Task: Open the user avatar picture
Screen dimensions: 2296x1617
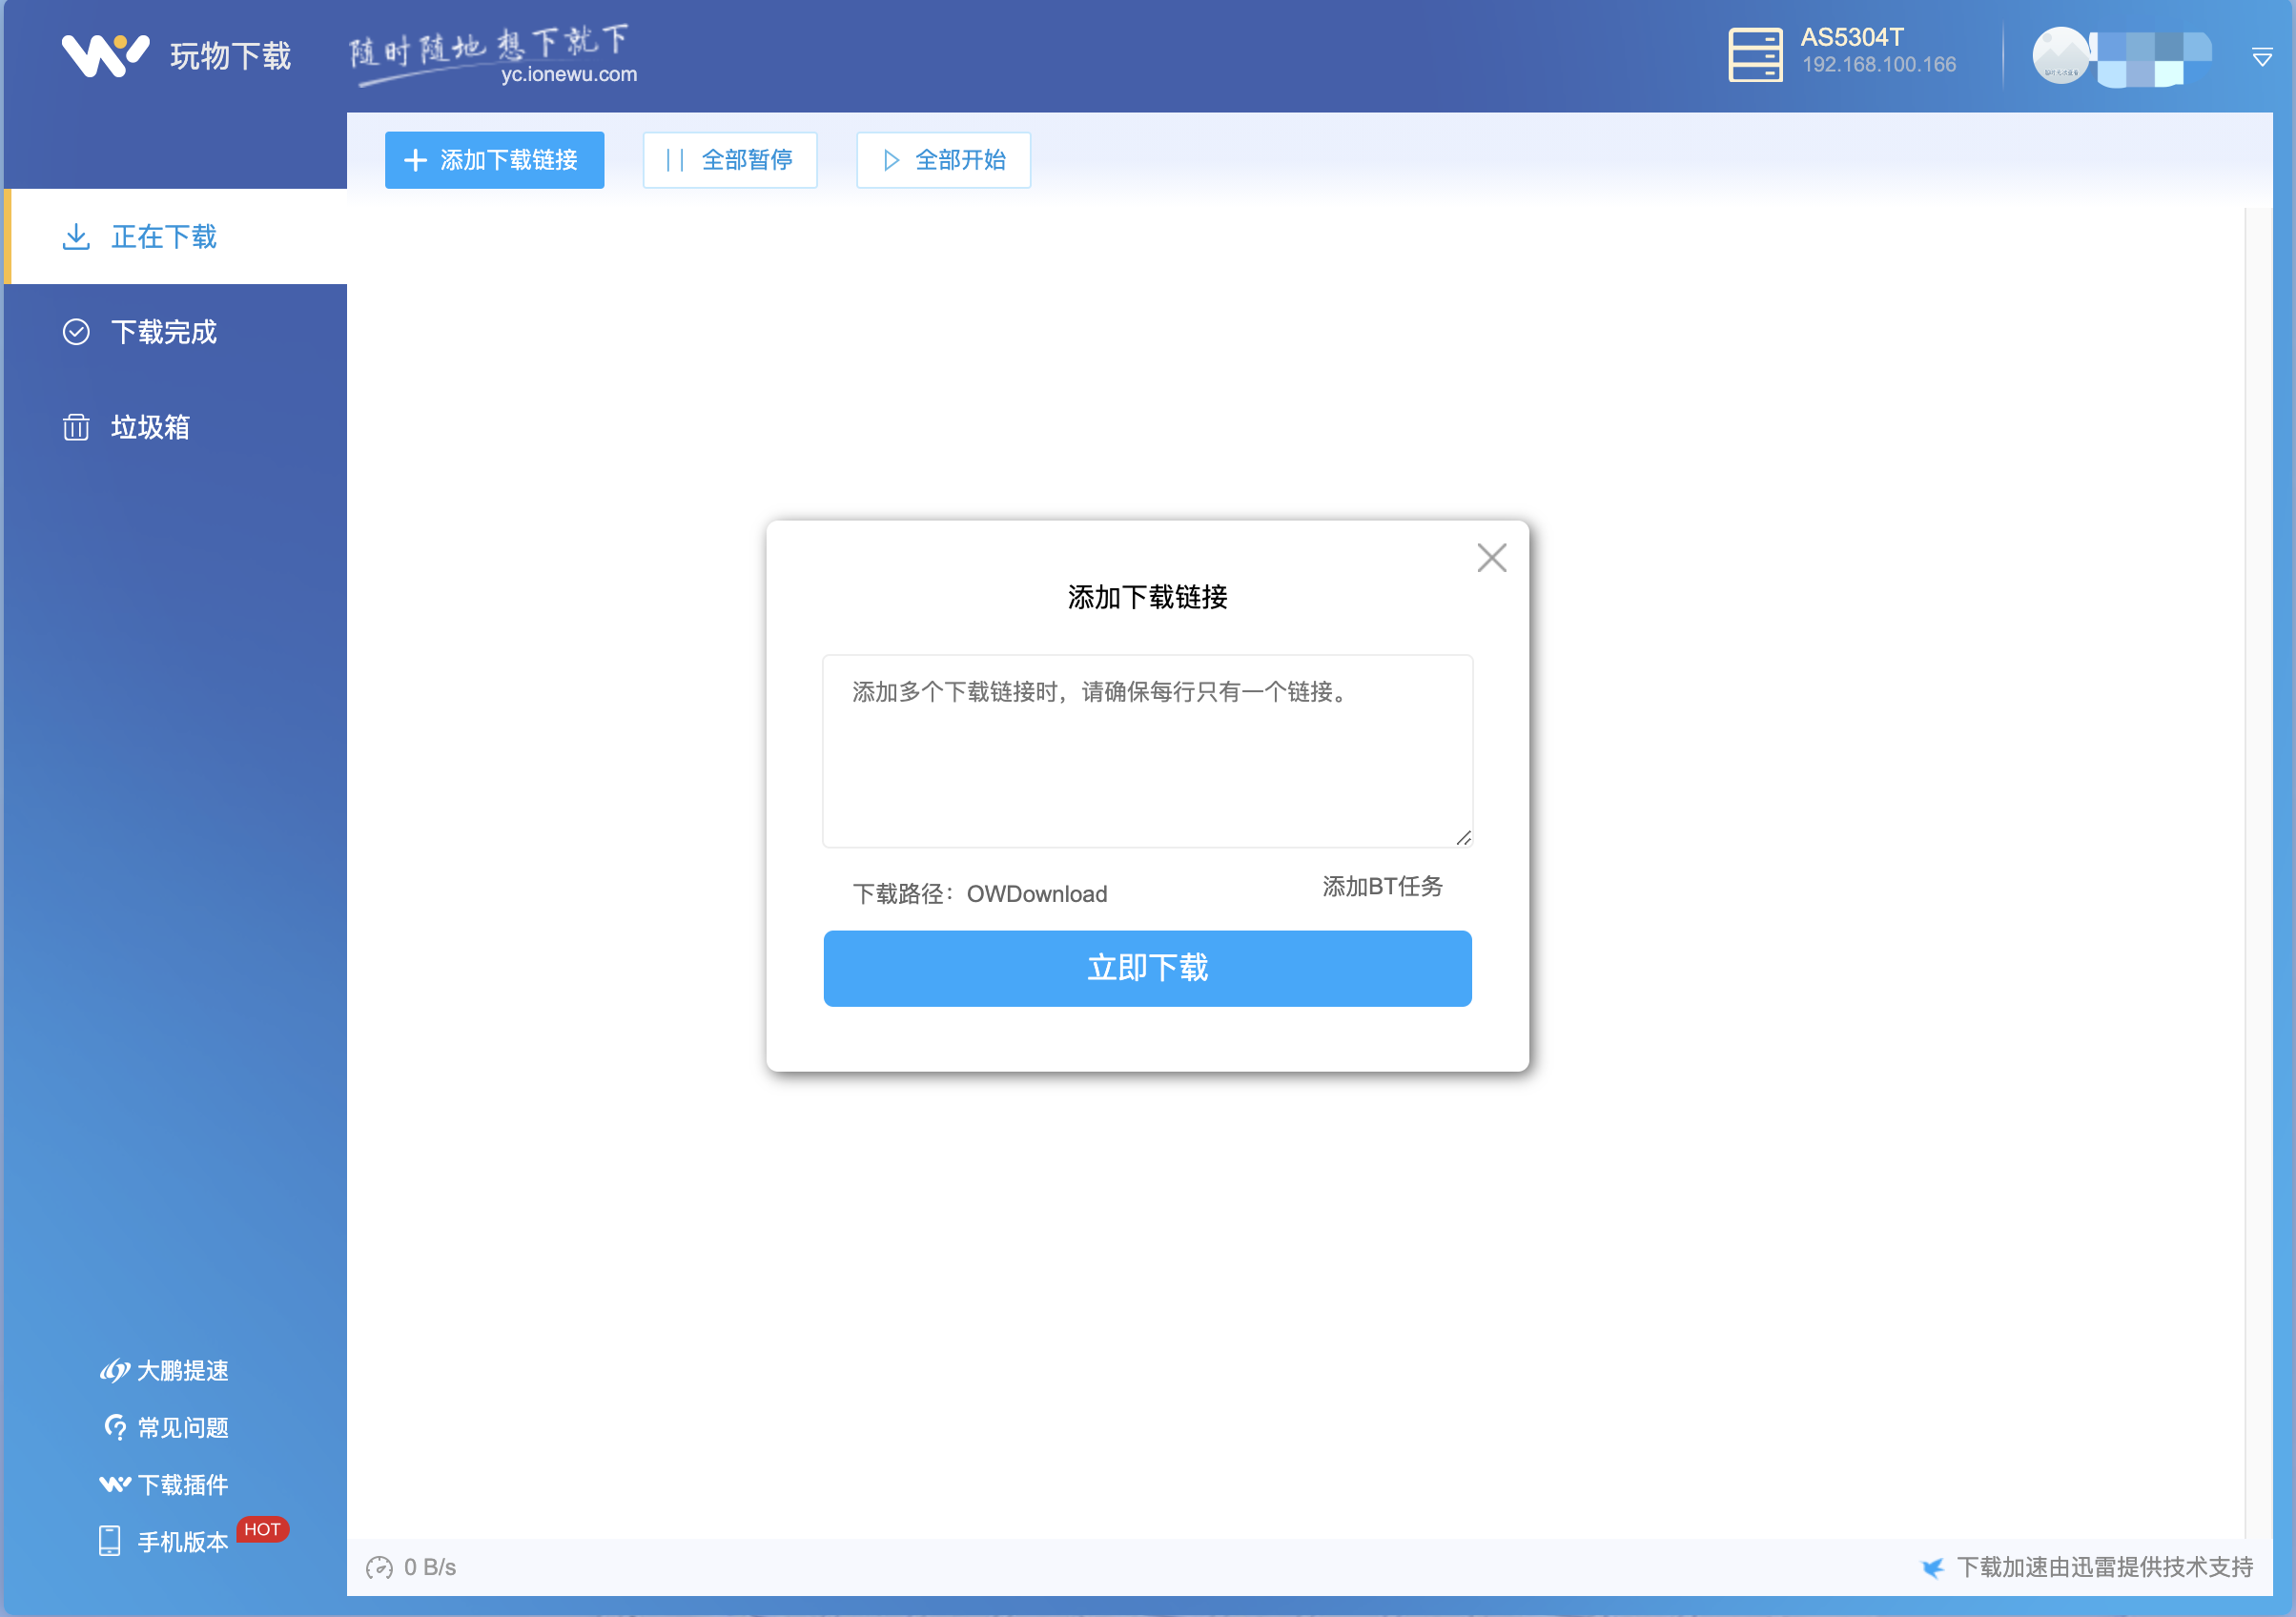Action: click(x=2061, y=55)
